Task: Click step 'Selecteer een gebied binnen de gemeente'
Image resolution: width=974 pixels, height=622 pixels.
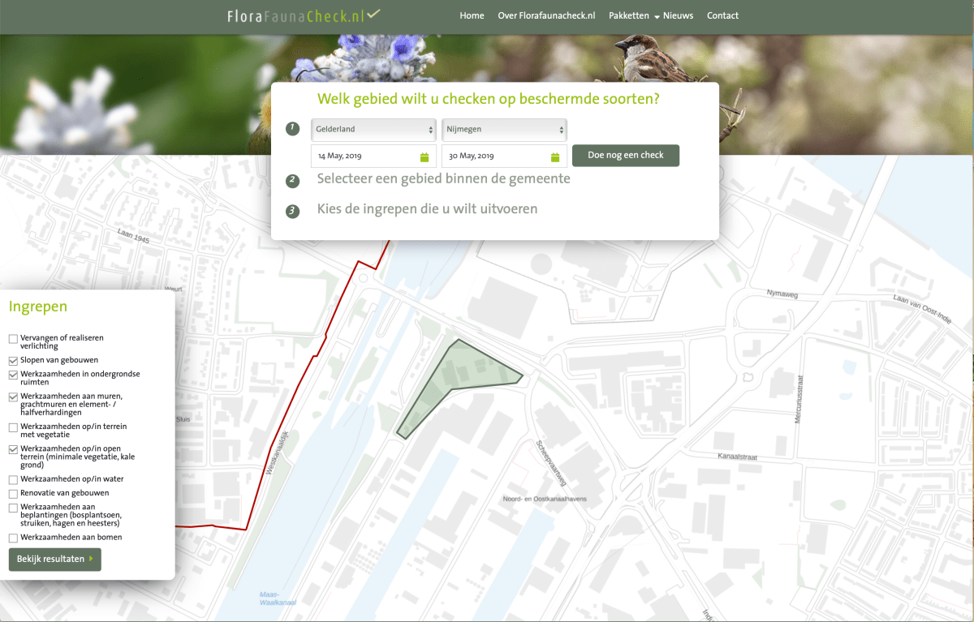Action: (x=444, y=178)
